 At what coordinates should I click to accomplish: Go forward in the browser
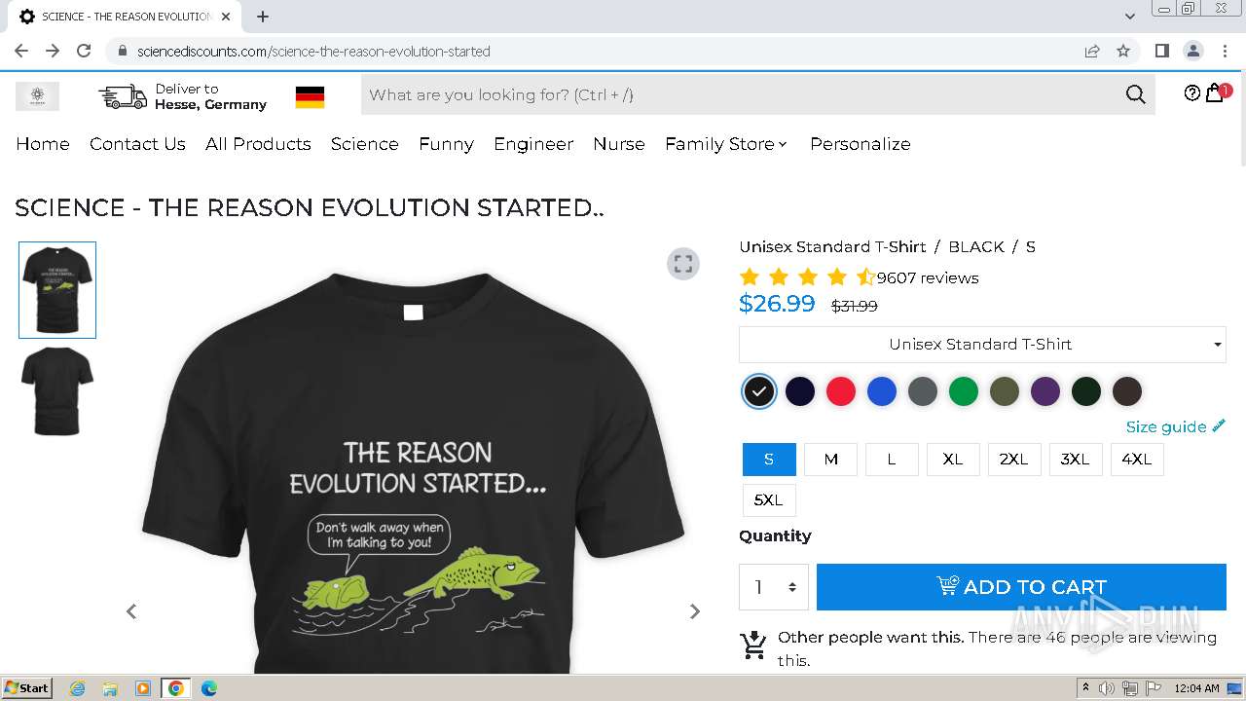tap(53, 51)
